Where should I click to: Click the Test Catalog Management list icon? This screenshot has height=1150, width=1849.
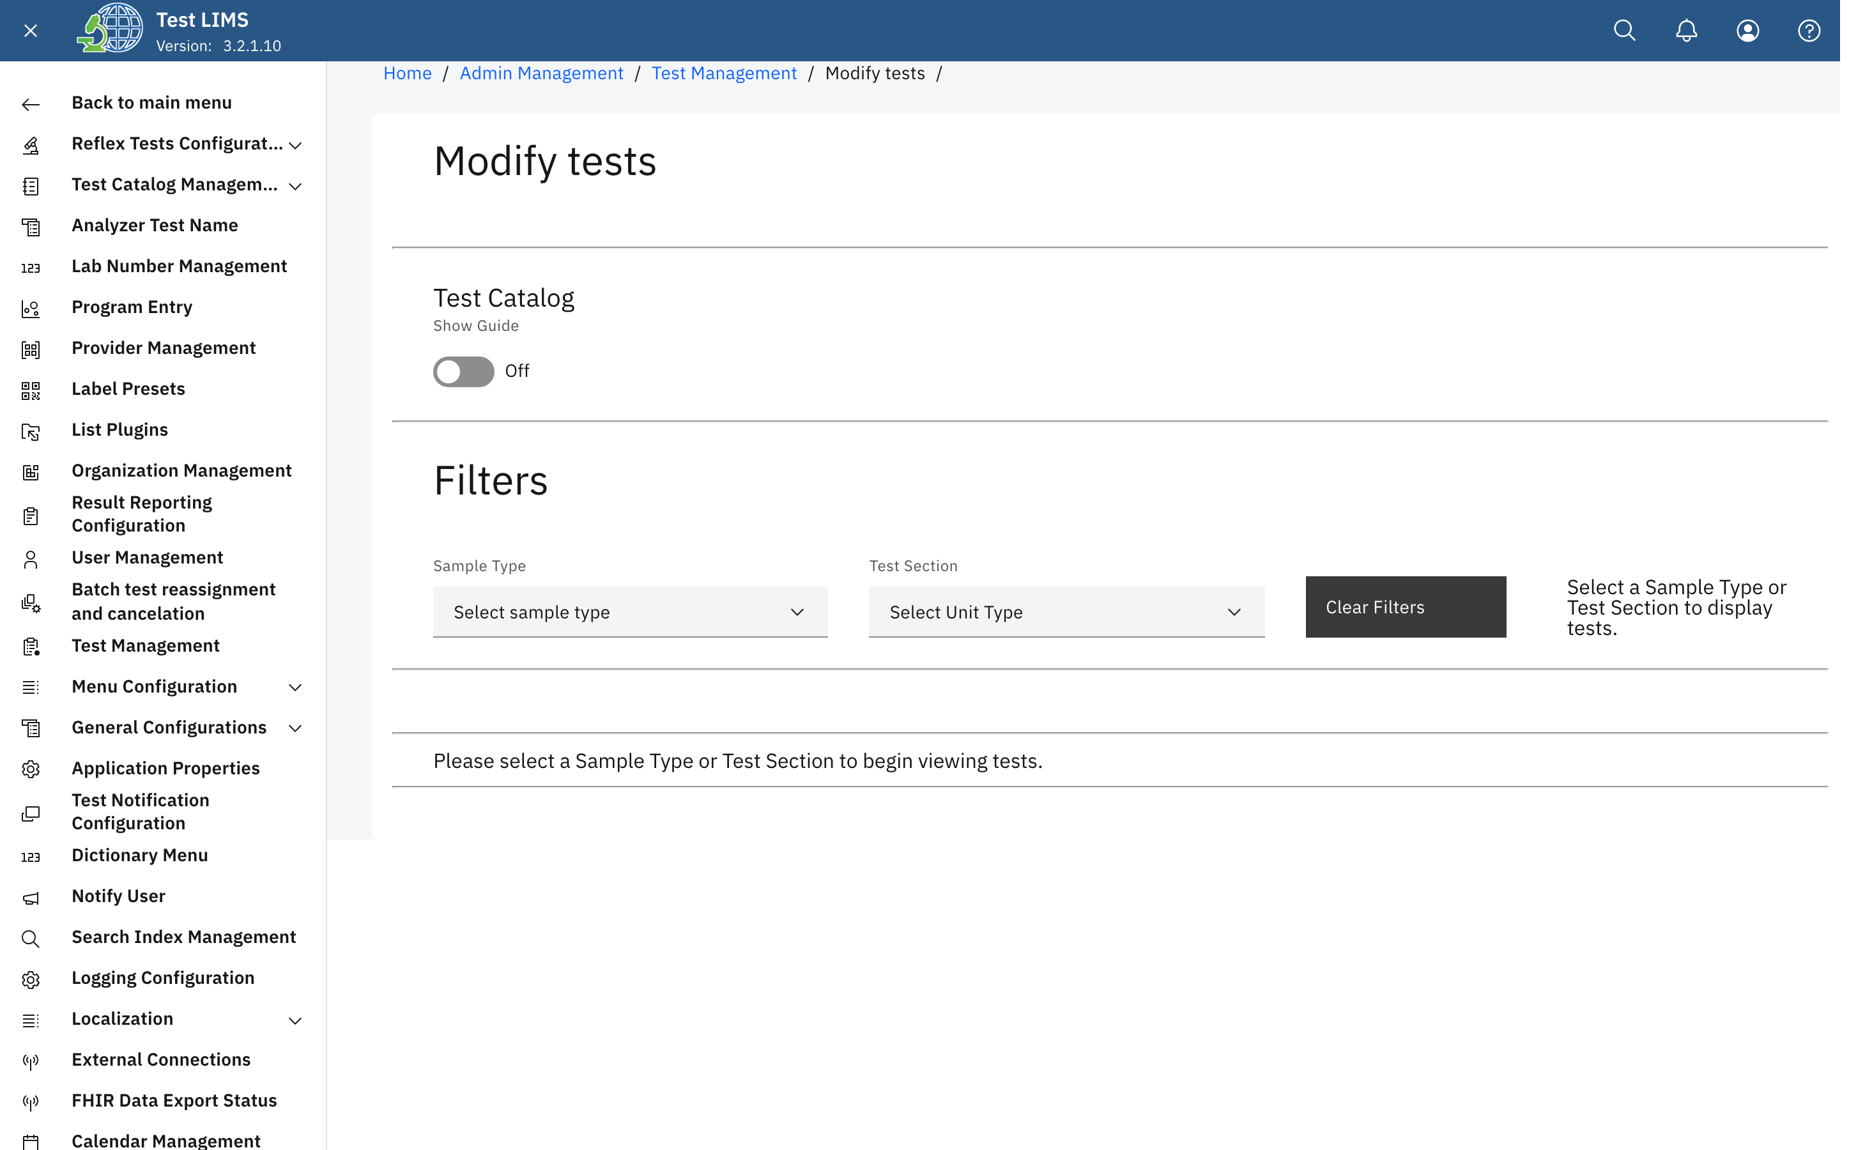click(x=31, y=187)
